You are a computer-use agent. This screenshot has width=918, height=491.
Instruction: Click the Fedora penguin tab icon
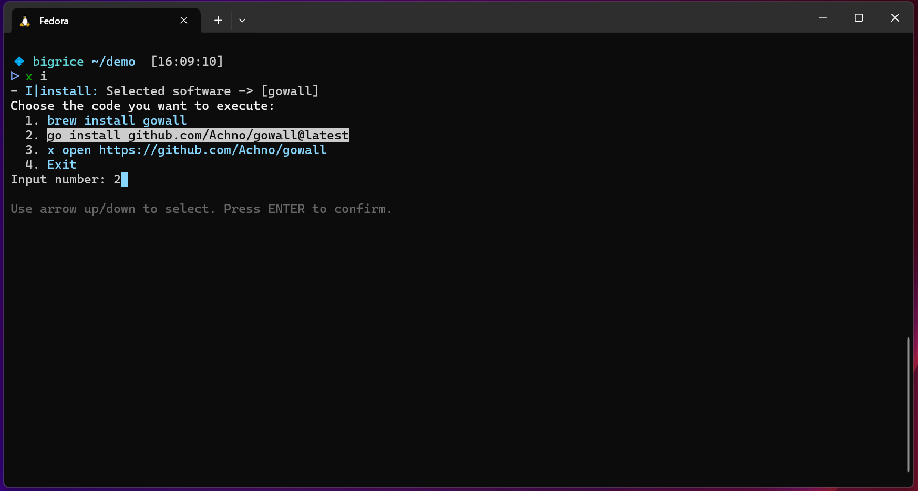(25, 21)
